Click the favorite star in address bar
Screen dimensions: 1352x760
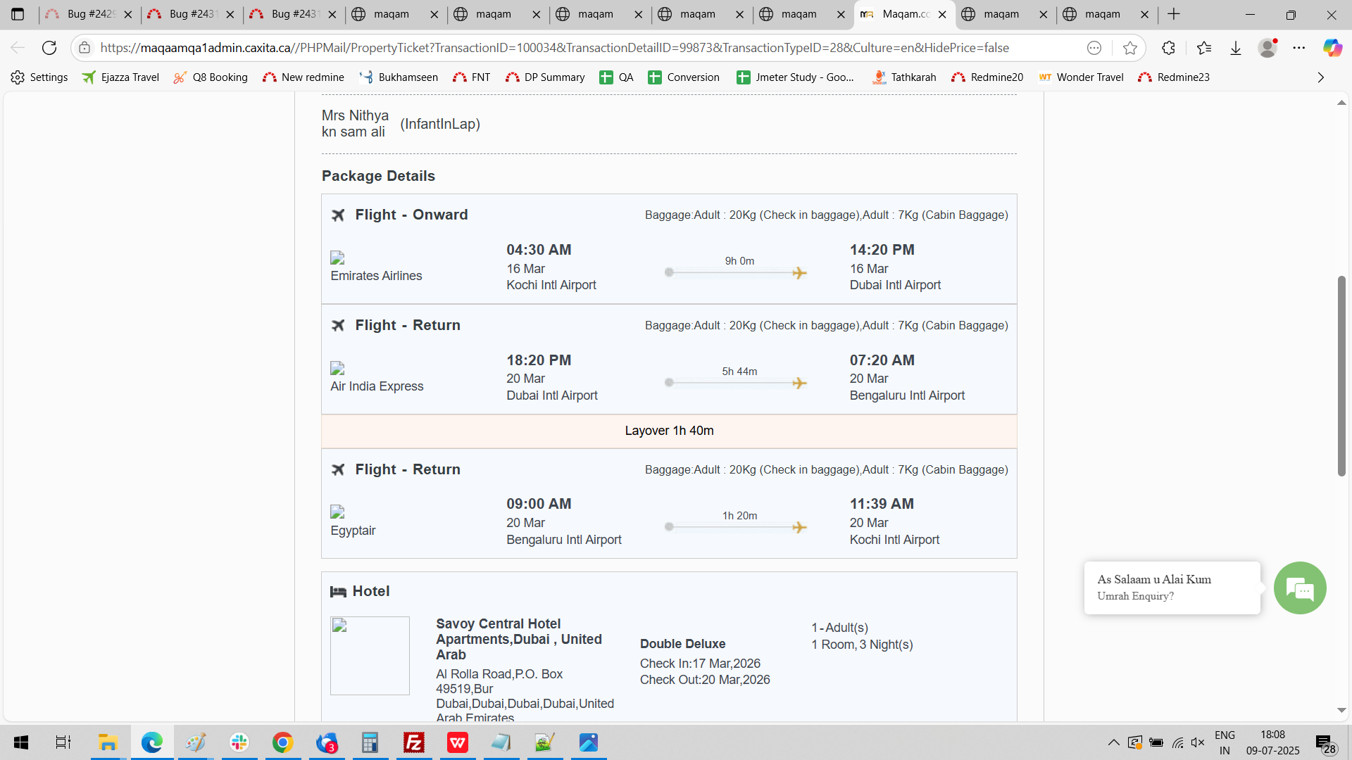[1130, 48]
